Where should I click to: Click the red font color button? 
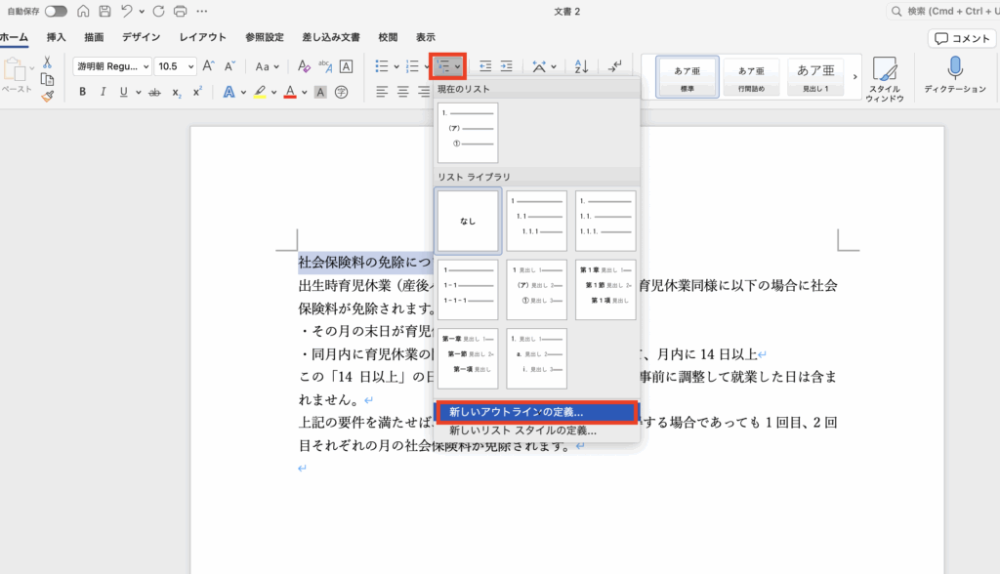290,92
